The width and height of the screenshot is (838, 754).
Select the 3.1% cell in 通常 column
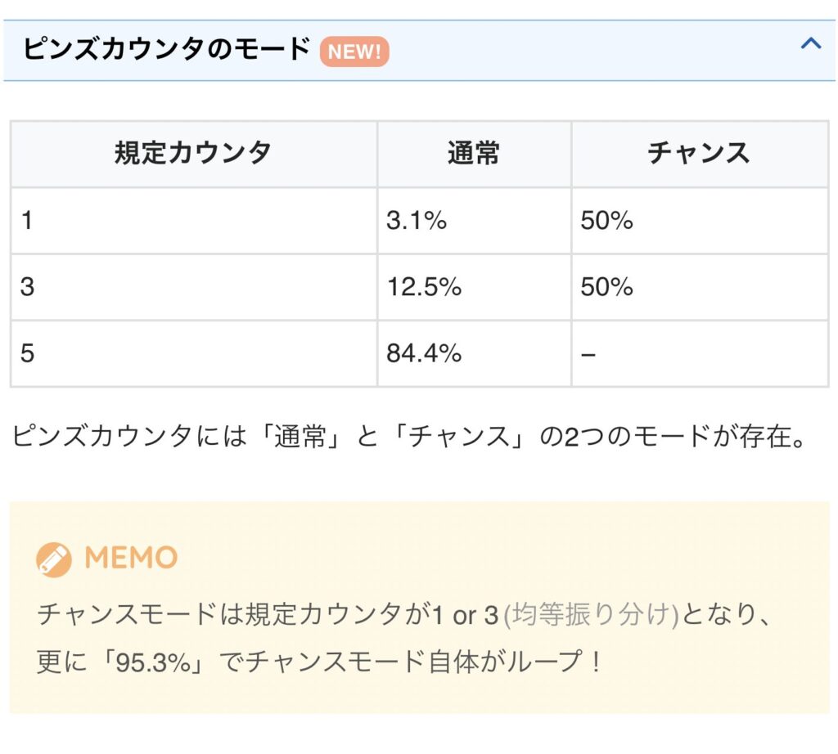(474, 221)
